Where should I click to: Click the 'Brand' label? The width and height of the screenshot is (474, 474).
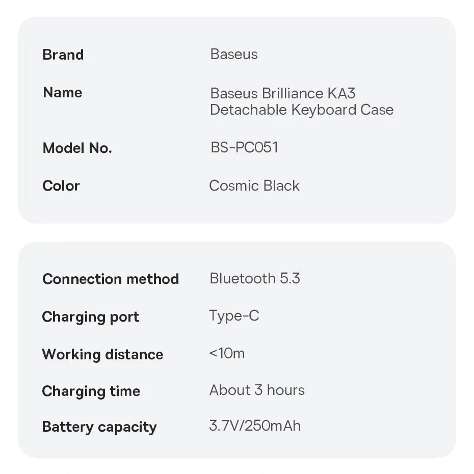point(63,55)
